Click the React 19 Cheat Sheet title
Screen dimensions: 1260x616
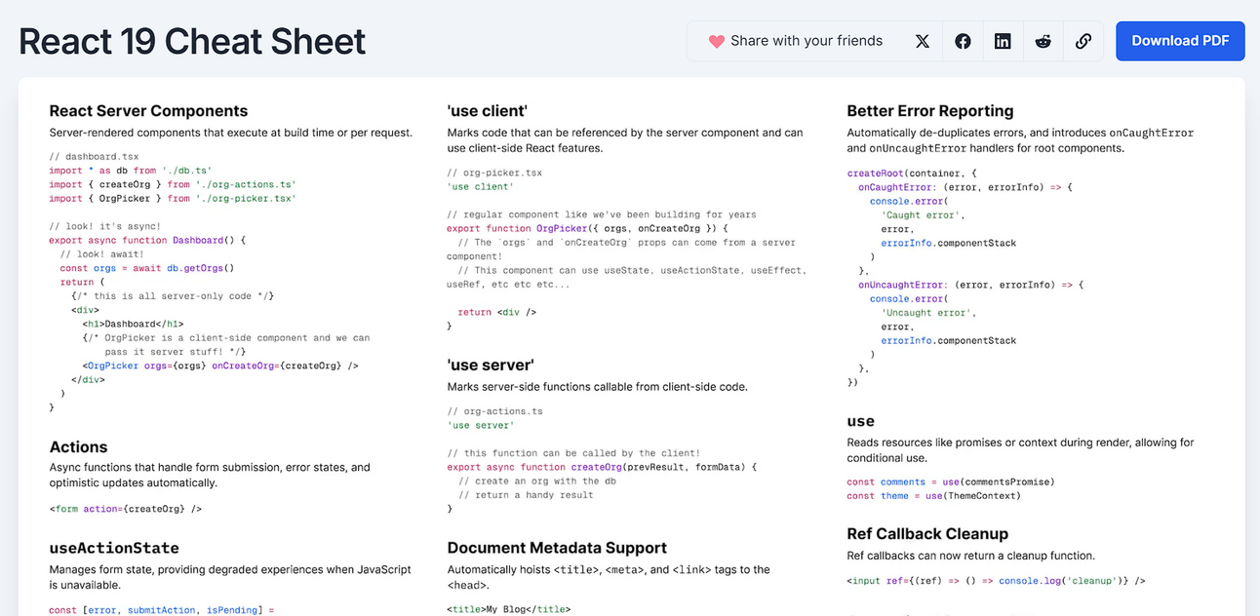[192, 42]
